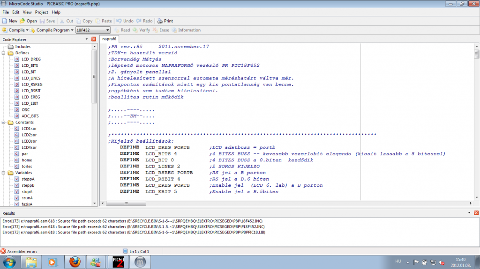Select szunA variable in the tree
The image size is (480, 269).
click(23, 198)
